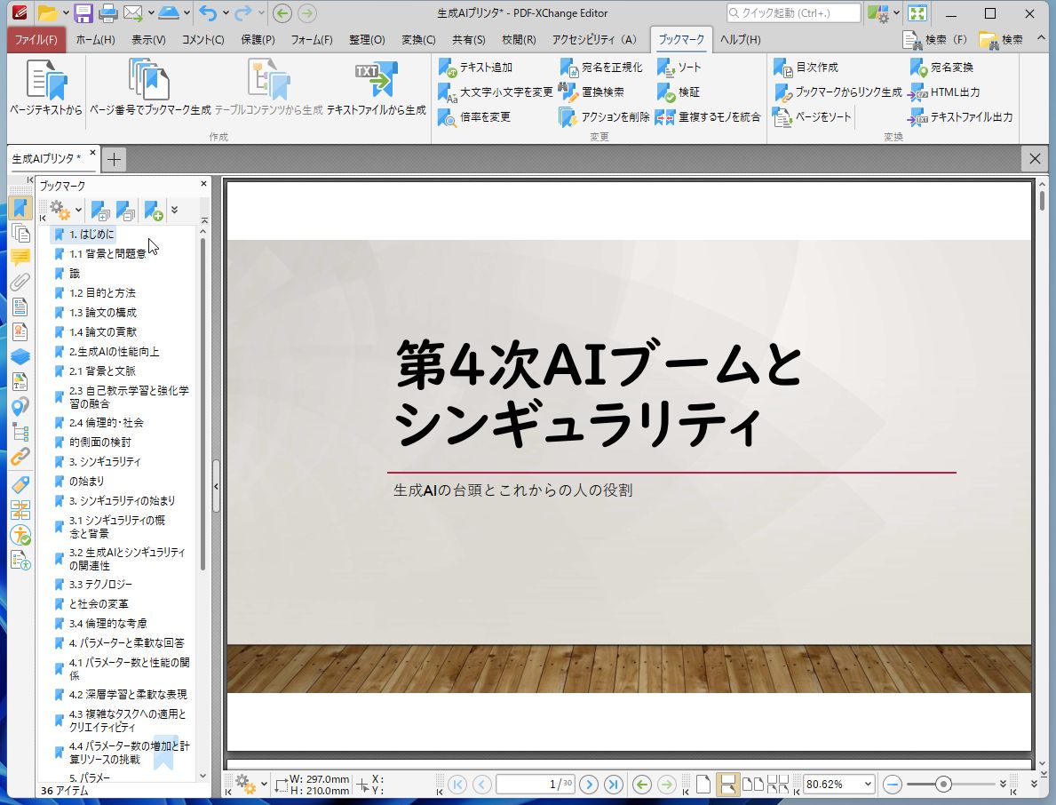Viewport: 1056px width, 805px height.
Task: Toggle the four-page grid view layout
Action: click(779, 783)
